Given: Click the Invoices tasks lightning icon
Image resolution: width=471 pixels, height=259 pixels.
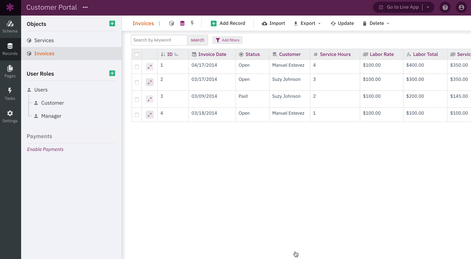Looking at the screenshot, I should tap(192, 23).
